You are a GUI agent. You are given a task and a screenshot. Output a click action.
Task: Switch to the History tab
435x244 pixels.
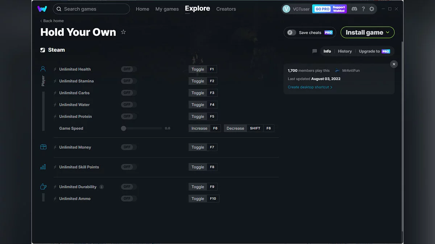tap(344, 51)
